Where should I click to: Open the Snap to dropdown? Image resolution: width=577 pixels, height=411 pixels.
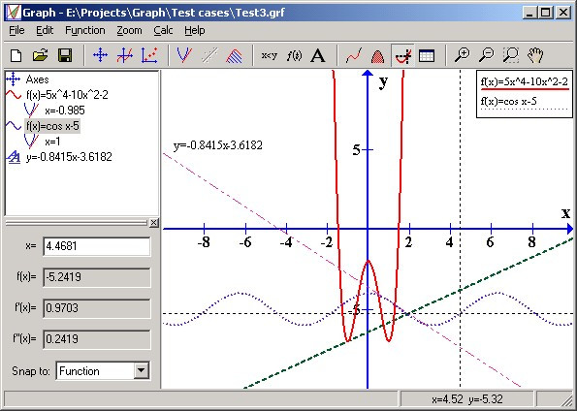(x=142, y=371)
